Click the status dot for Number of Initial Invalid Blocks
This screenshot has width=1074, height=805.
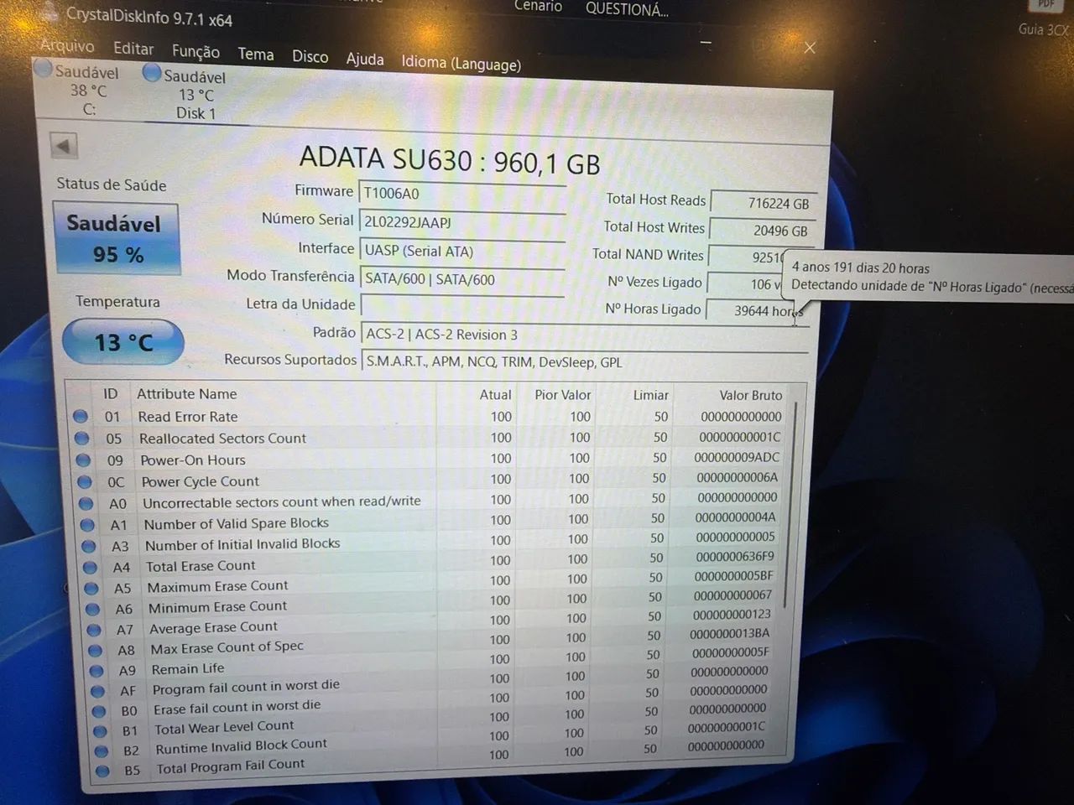(x=89, y=546)
